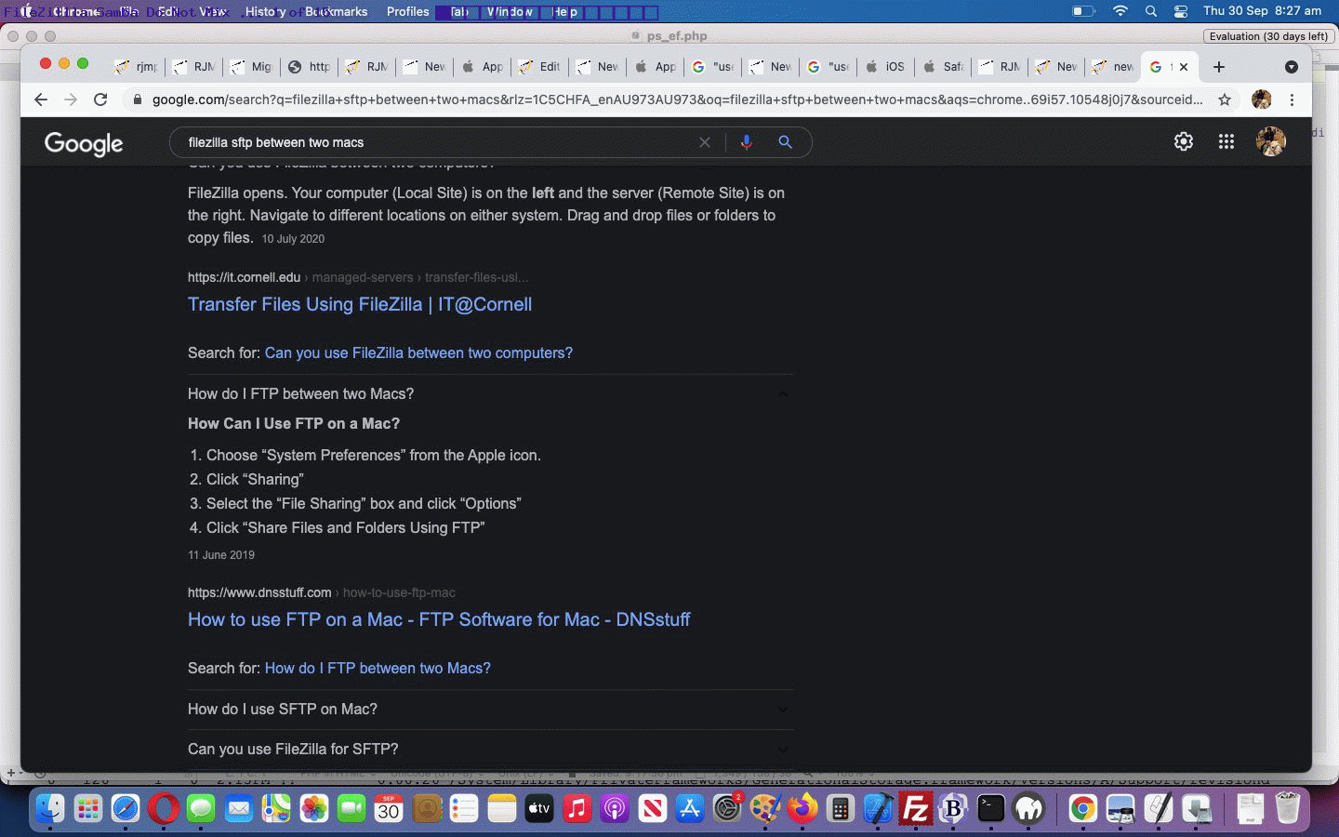Start voice search with the microphone icon

[x=746, y=142]
